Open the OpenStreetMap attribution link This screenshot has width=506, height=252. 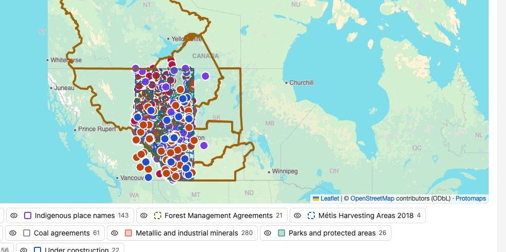tap(372, 199)
